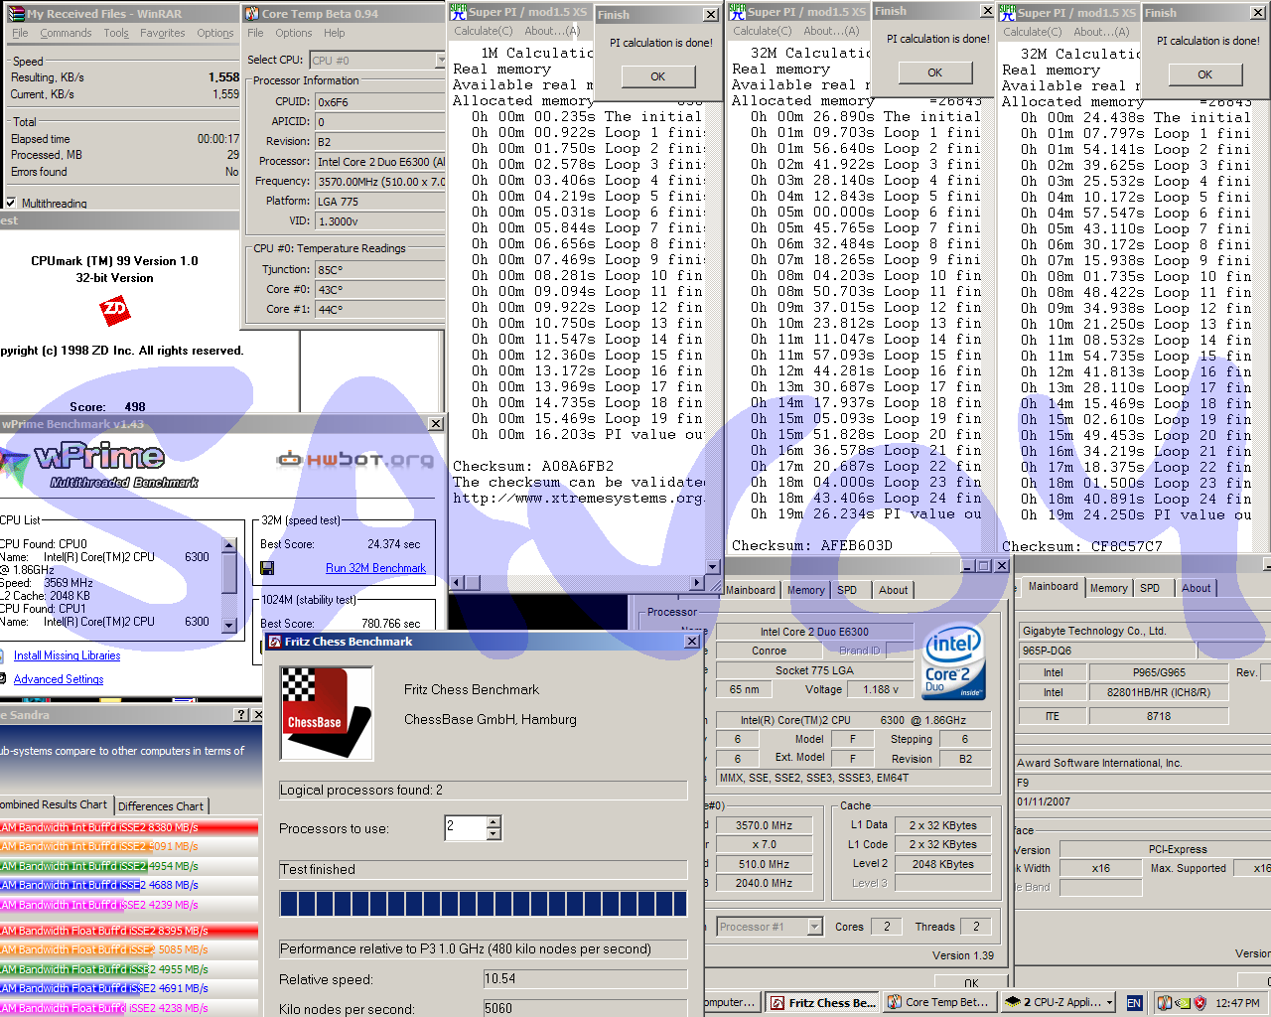Click the taskbar clock showing 12:47 PM
The height and width of the screenshot is (1017, 1271).
pos(1237,1003)
